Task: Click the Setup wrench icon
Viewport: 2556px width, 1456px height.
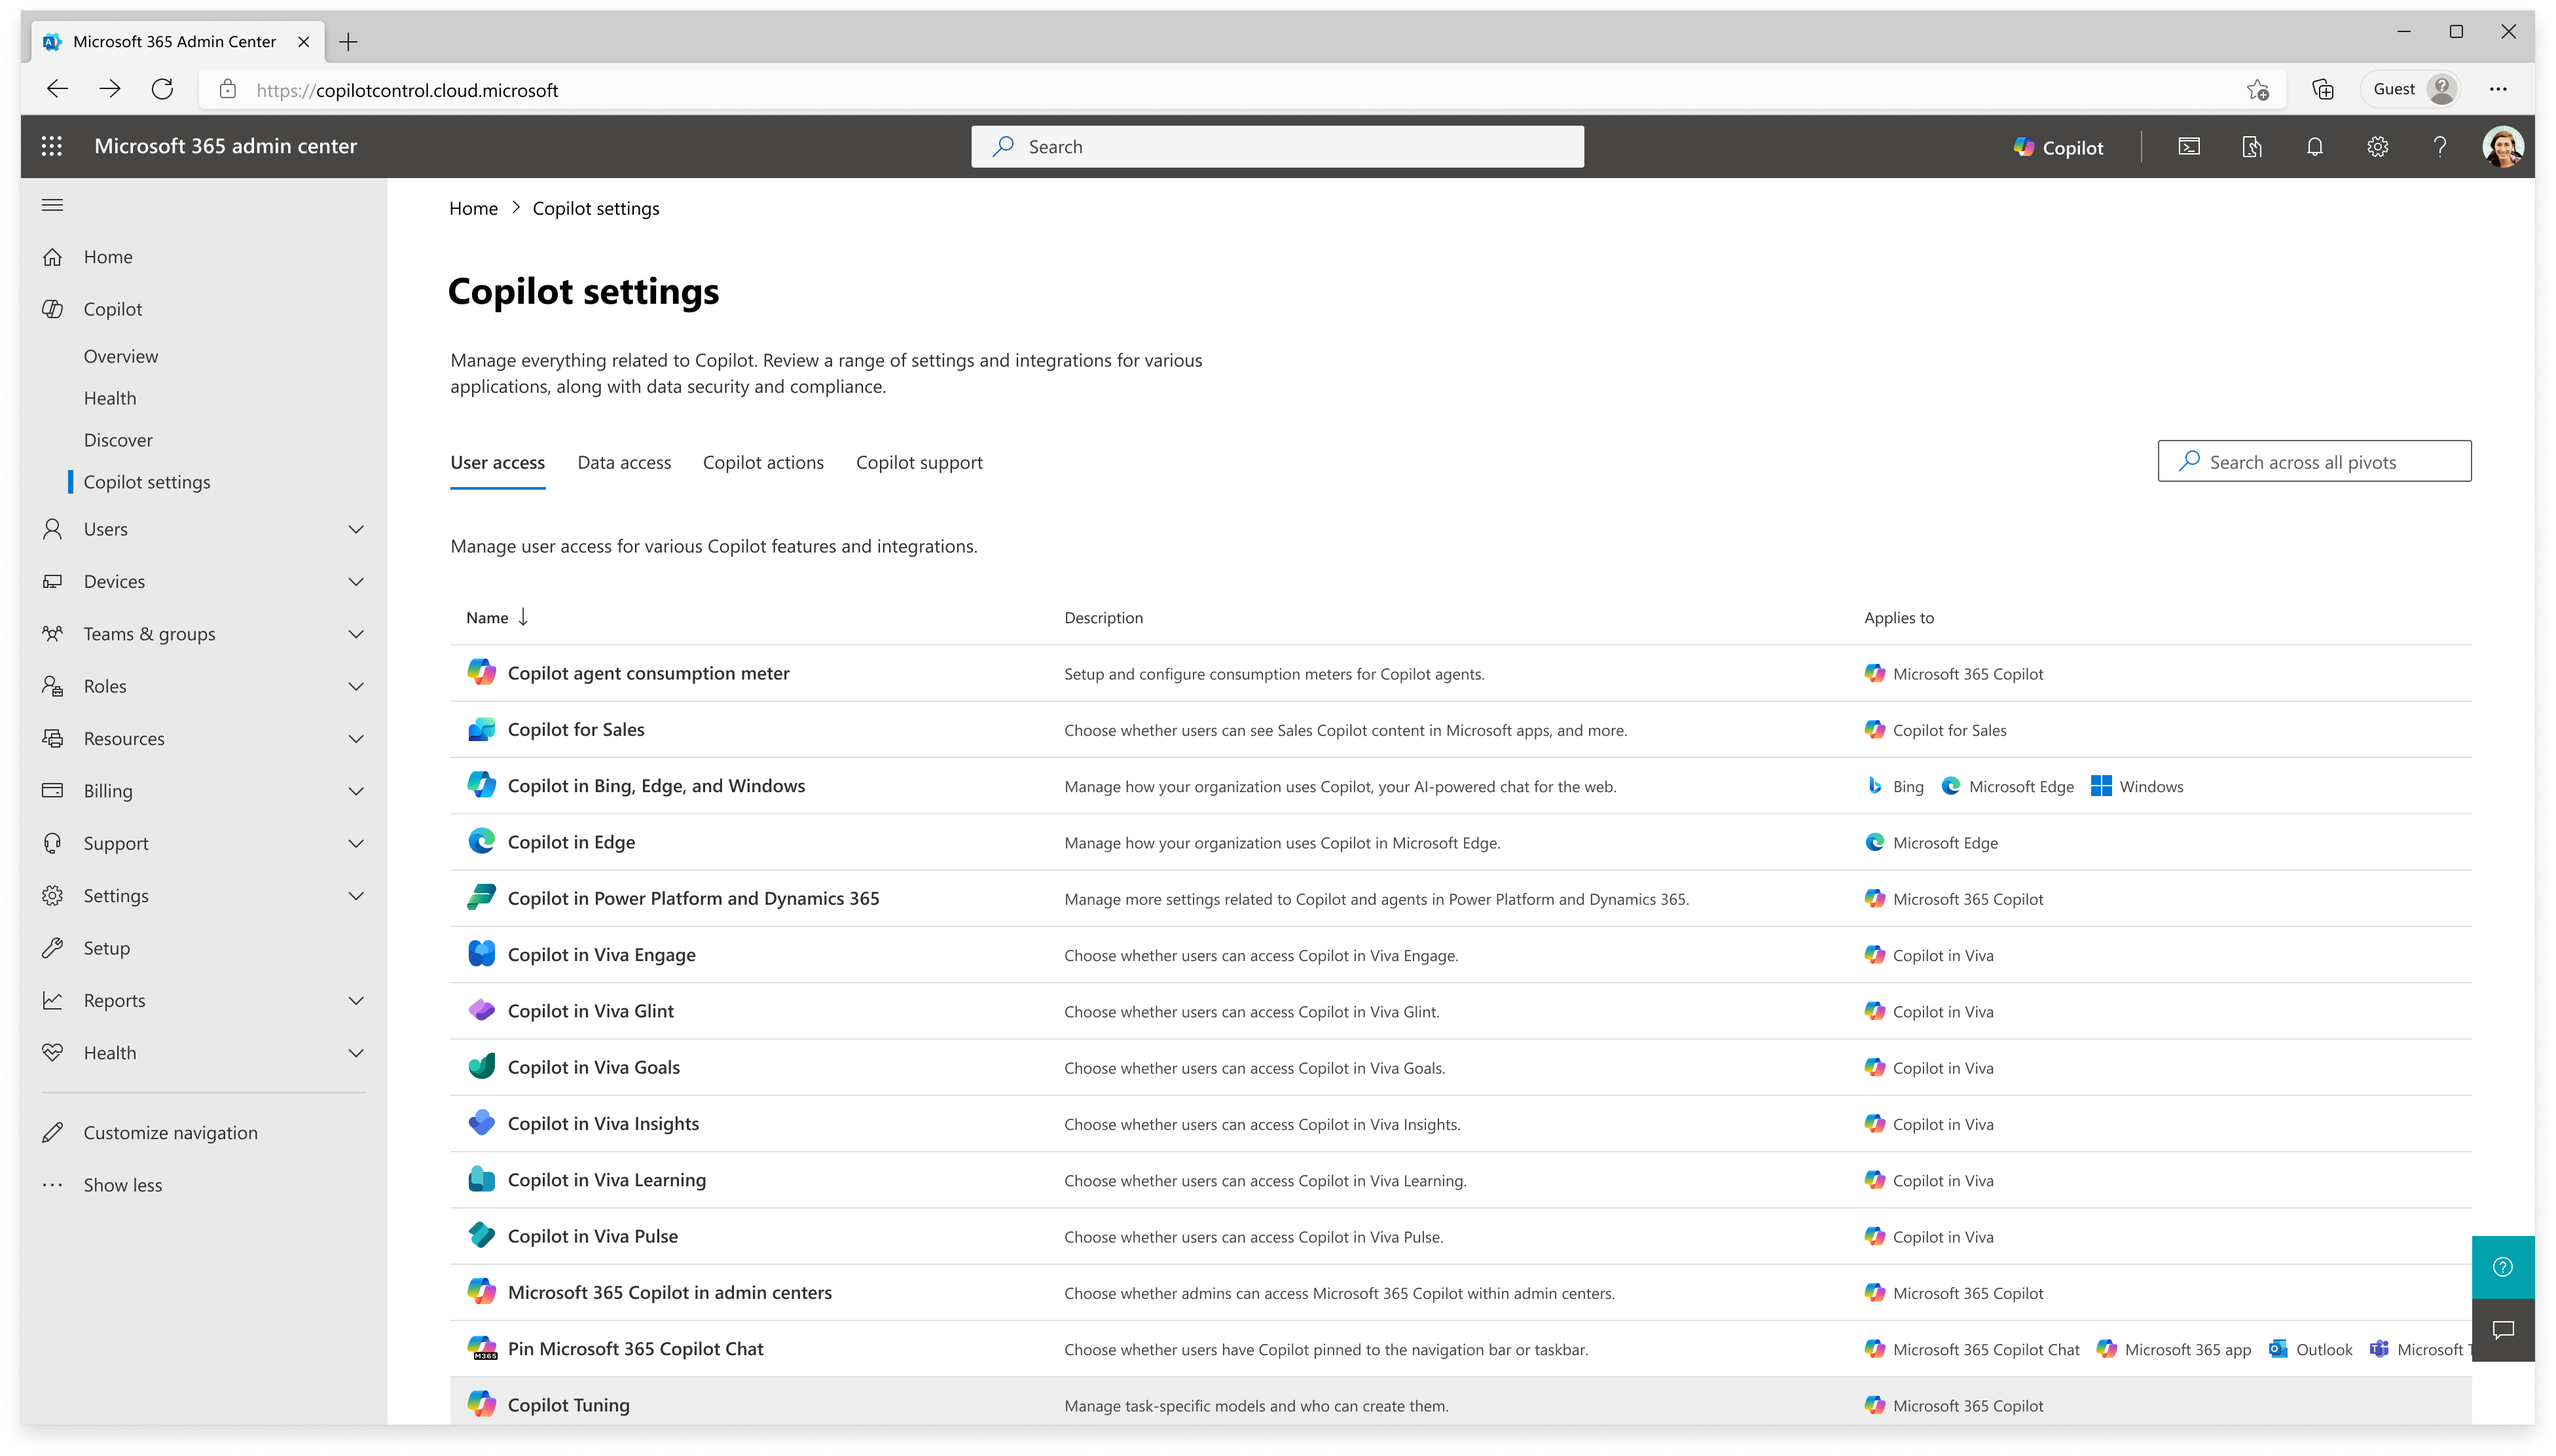Action: (x=53, y=948)
